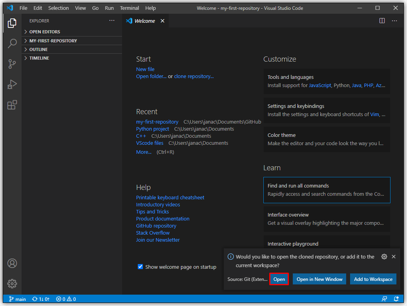407x306 pixels.
Task: Expand the MY-FIRST-REPOSITORY folder section
Action: point(72,41)
